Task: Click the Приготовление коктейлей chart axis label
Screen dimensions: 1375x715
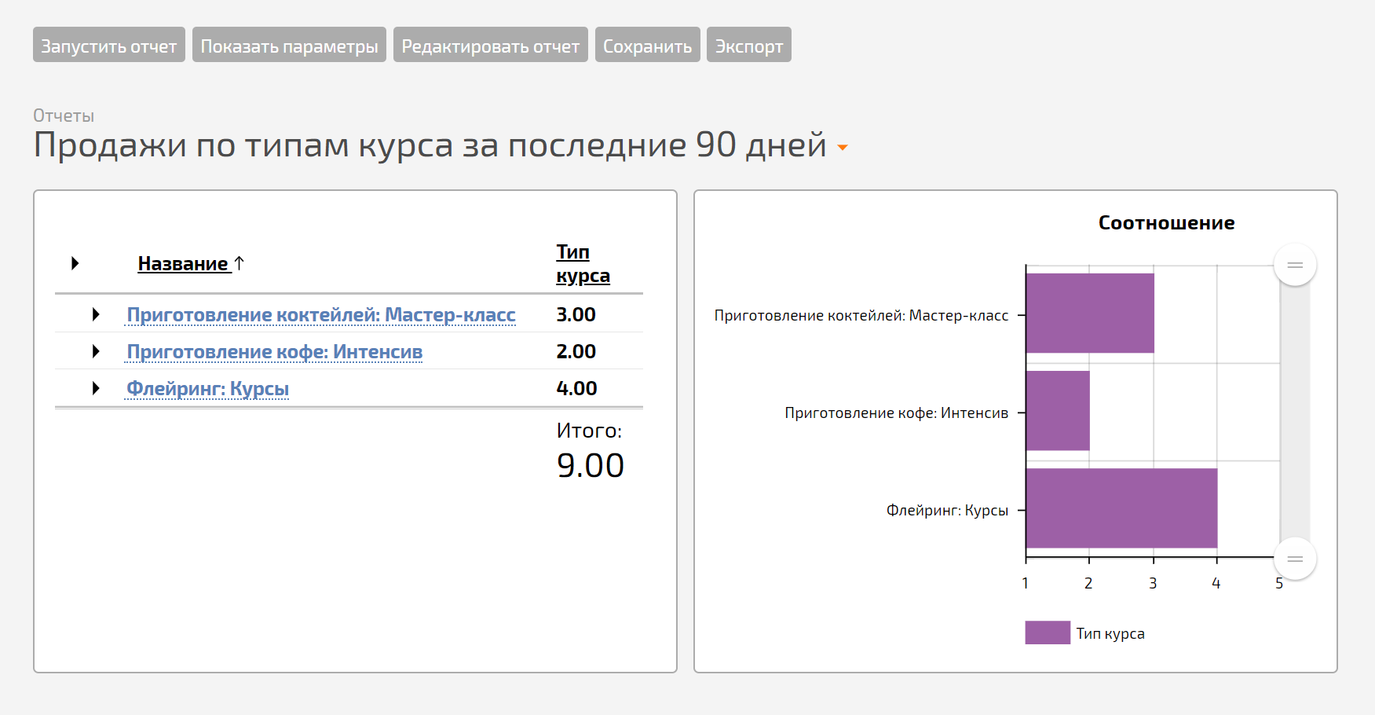Action: 861,315
